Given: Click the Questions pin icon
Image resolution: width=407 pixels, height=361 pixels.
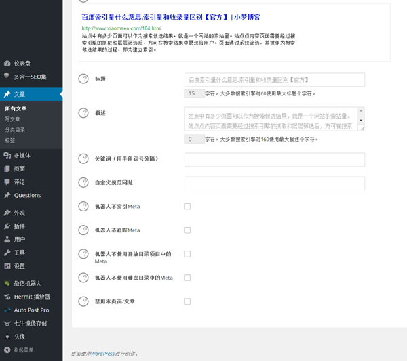Looking at the screenshot, I should (7, 195).
